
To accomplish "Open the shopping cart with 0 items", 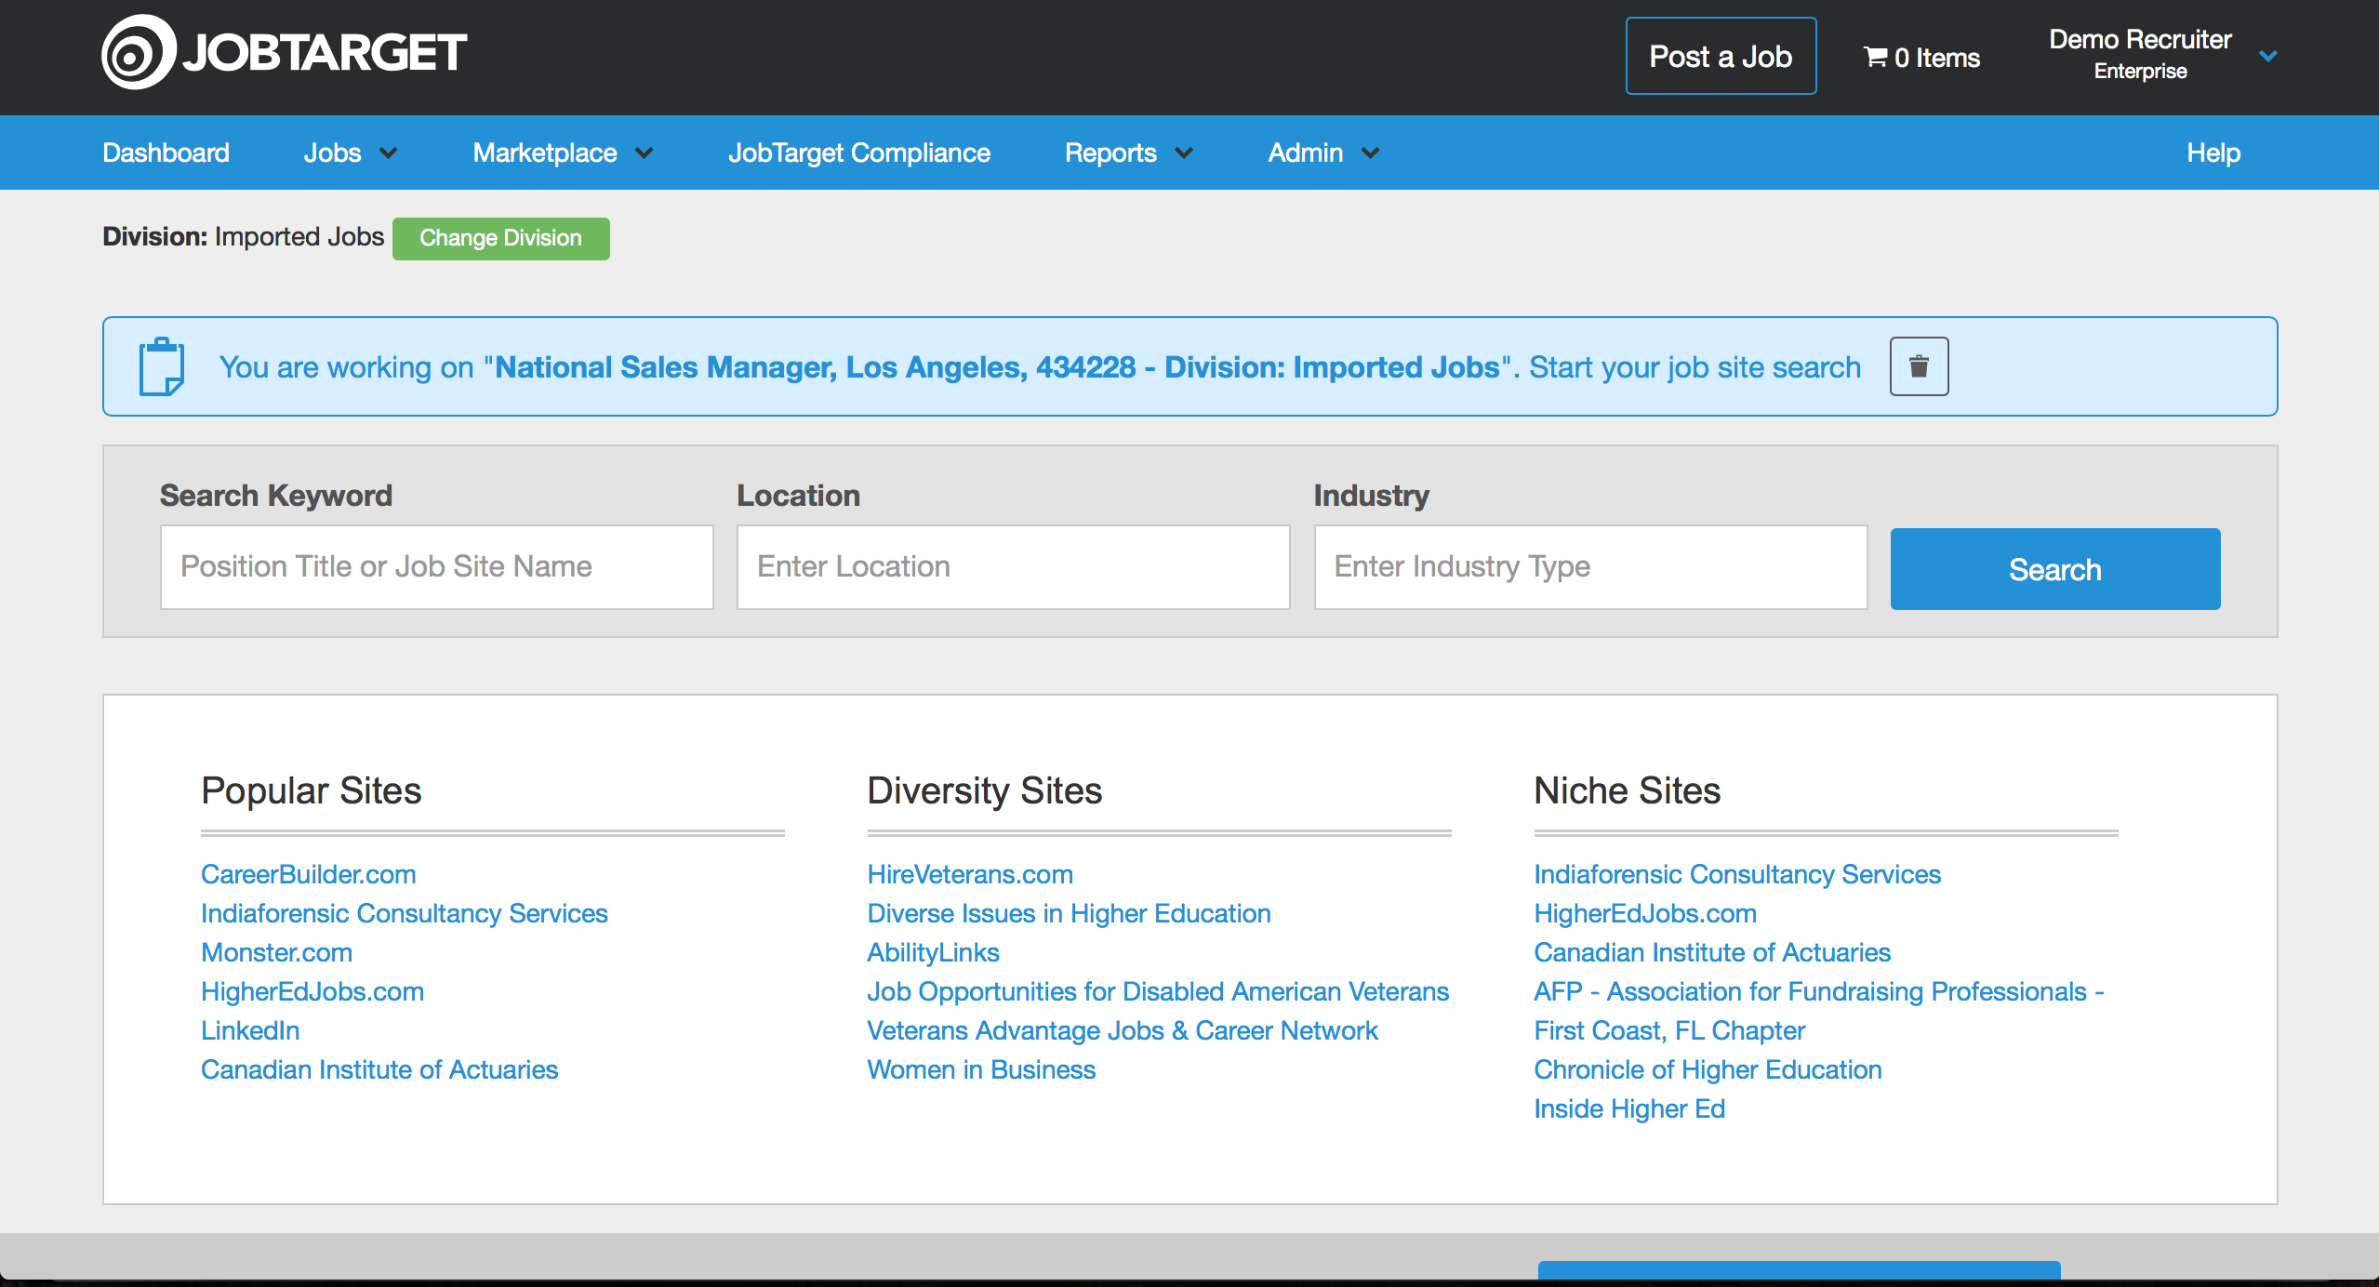I will click(x=1920, y=57).
